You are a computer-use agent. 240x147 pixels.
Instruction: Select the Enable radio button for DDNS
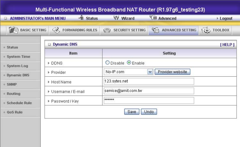click(129, 63)
